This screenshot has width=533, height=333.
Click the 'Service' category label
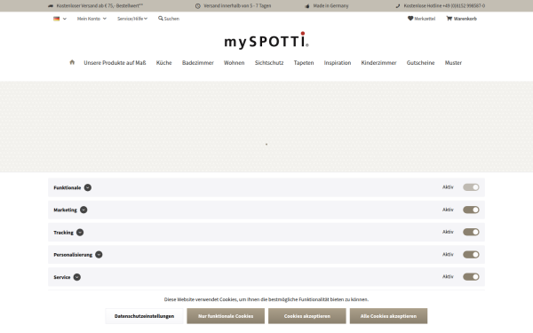[62, 277]
